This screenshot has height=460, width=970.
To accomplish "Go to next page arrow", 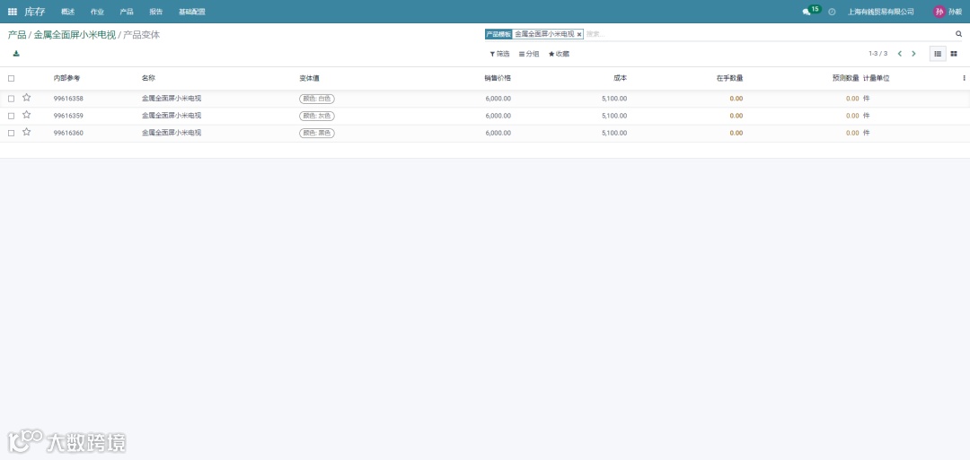I will coord(913,54).
